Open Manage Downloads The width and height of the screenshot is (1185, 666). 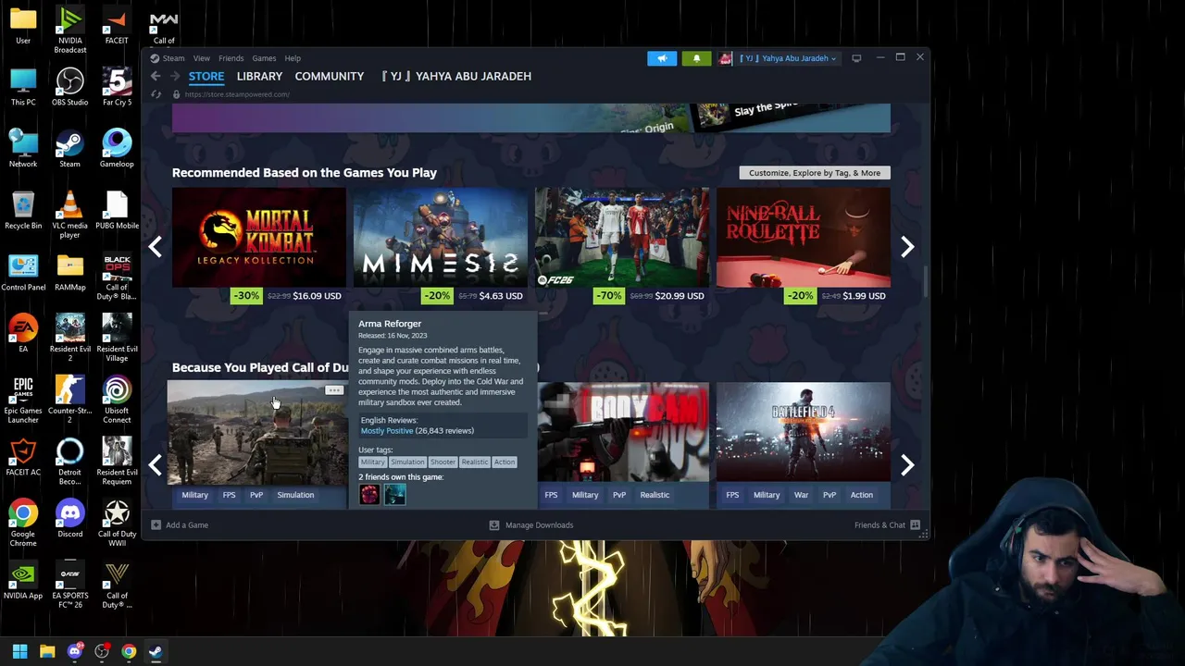531,524
